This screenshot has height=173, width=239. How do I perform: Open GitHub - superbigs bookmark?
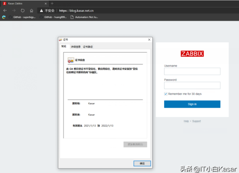coord(22,17)
